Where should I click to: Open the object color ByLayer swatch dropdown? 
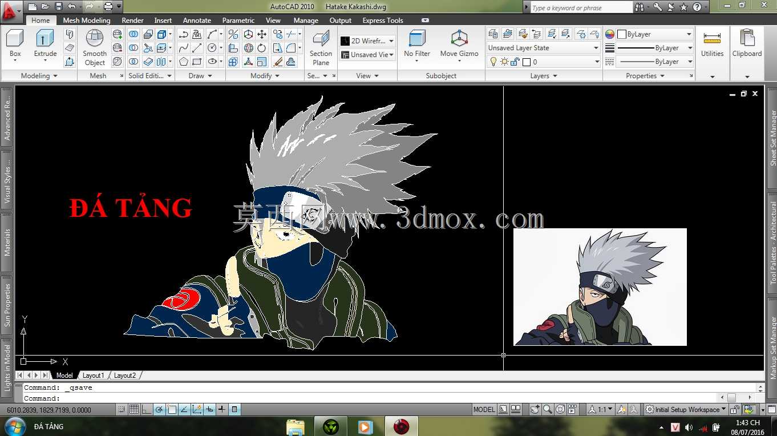click(655, 34)
